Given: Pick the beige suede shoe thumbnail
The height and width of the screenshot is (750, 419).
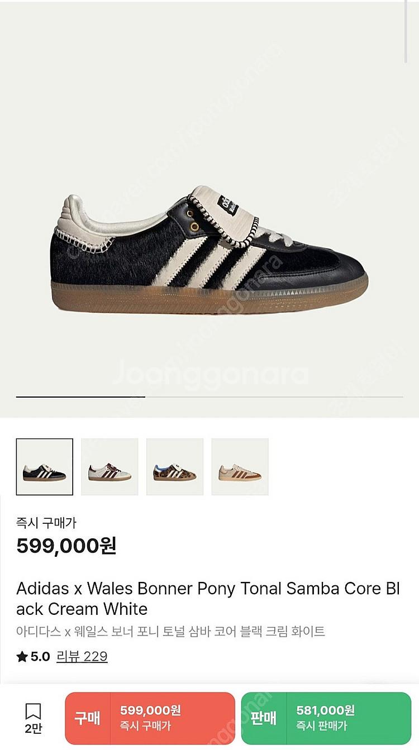Looking at the screenshot, I should tap(240, 467).
